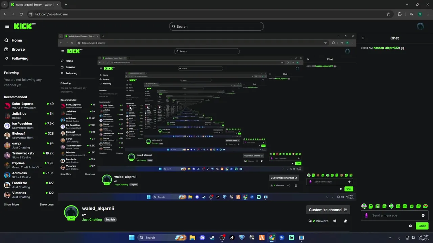The width and height of the screenshot is (433, 243).
Task: Click username hassan_alqarni22 in chat
Action: point(386,48)
